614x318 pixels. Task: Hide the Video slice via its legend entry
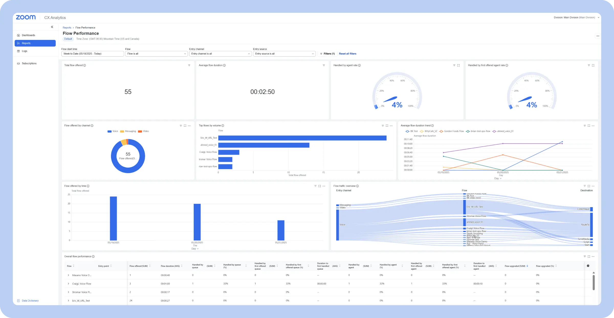point(146,131)
